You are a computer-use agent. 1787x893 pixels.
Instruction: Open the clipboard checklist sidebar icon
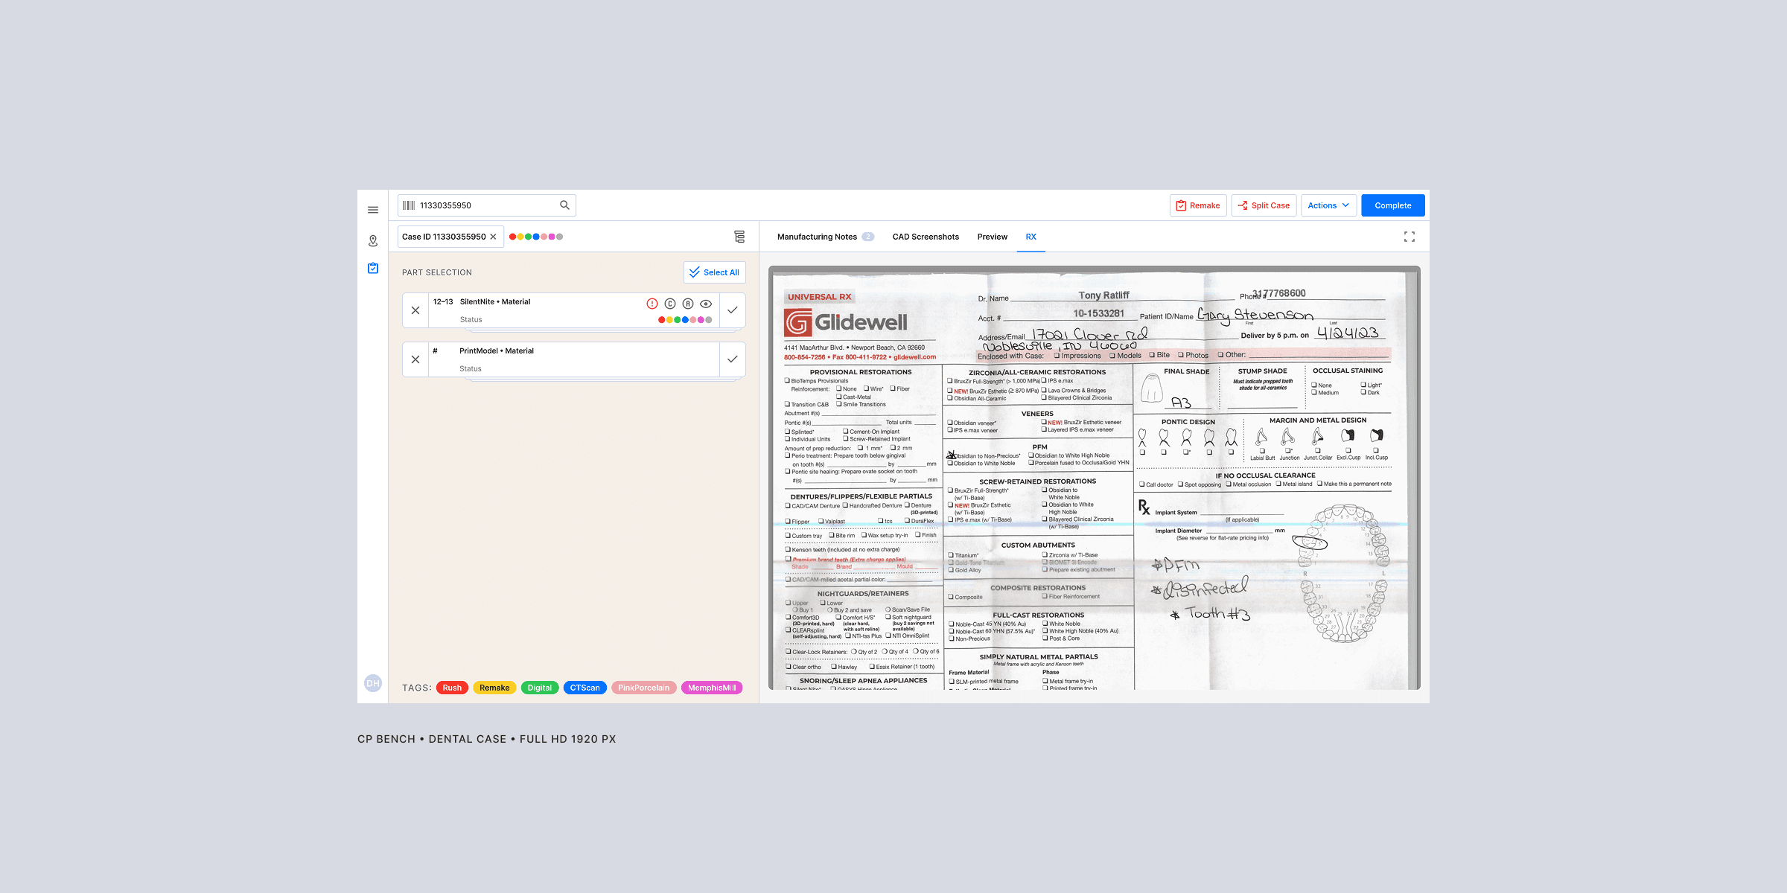[x=373, y=268]
